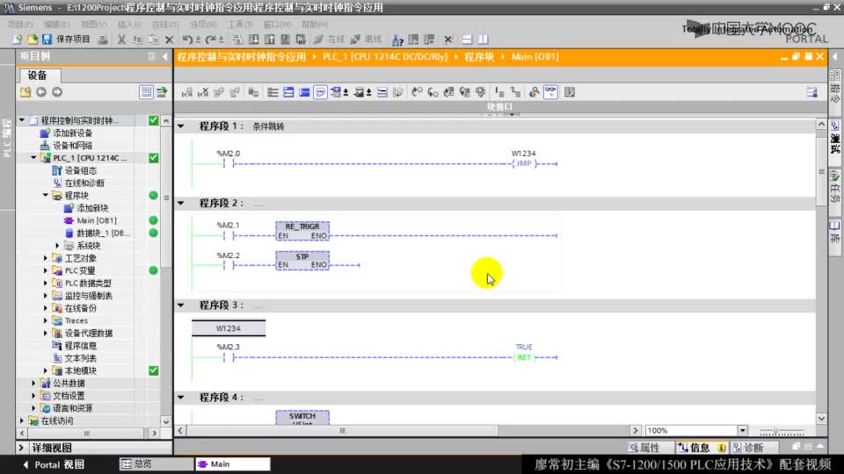Expand the Traces folder
This screenshot has height=474, width=844.
coord(45,320)
